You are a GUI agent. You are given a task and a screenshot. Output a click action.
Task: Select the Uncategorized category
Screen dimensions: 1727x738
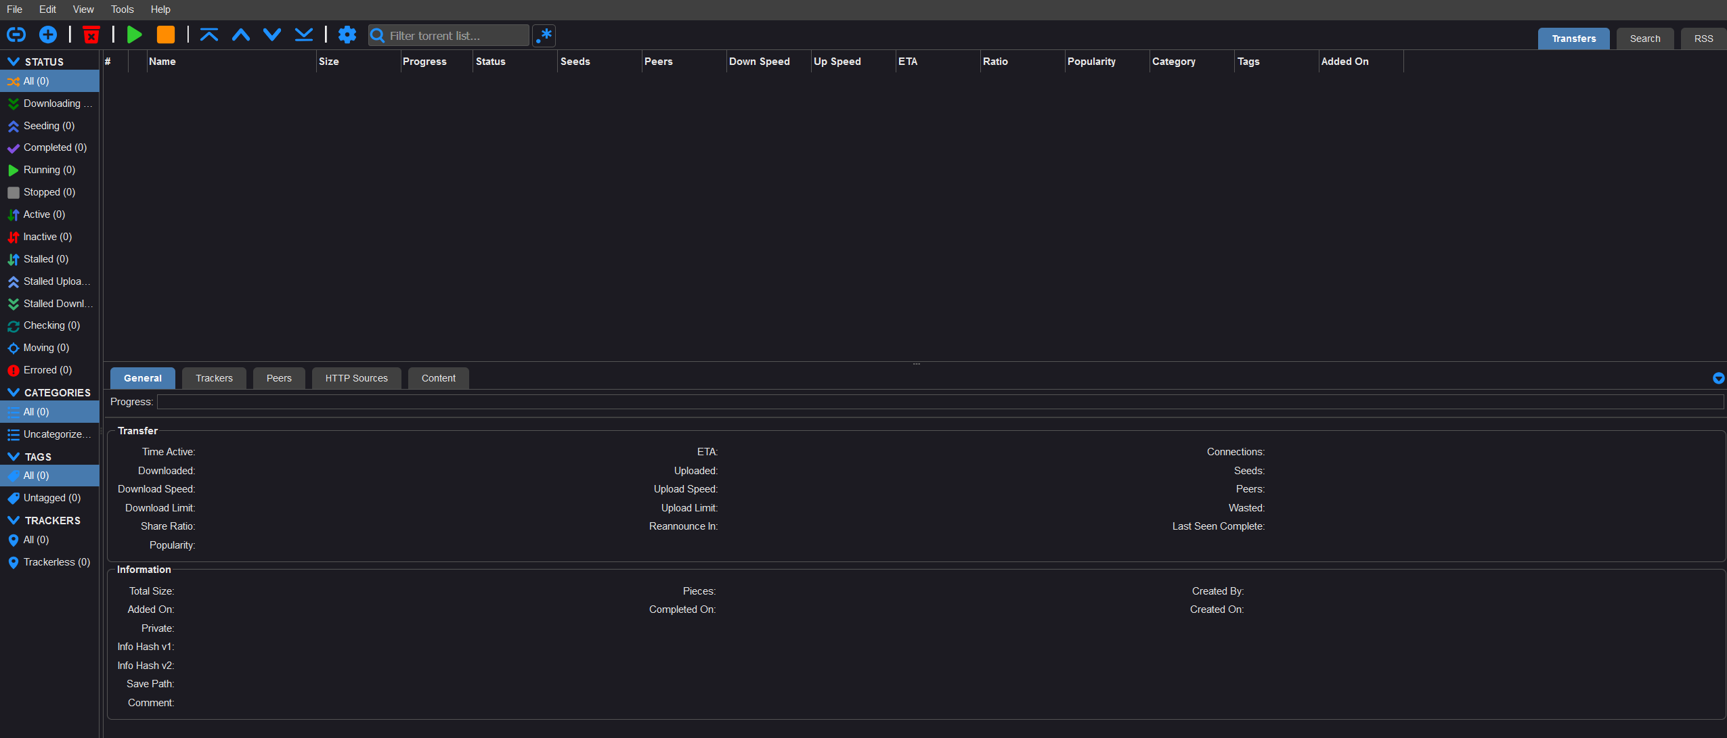49,434
